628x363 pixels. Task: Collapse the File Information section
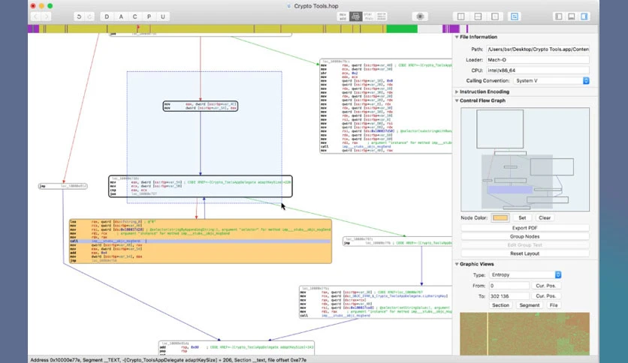pyautogui.click(x=457, y=37)
